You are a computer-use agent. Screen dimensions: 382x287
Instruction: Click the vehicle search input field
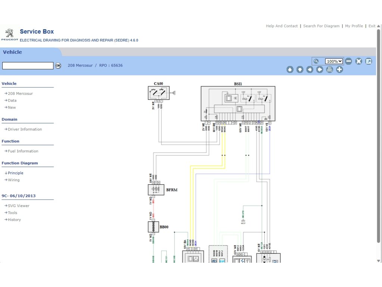(28, 66)
